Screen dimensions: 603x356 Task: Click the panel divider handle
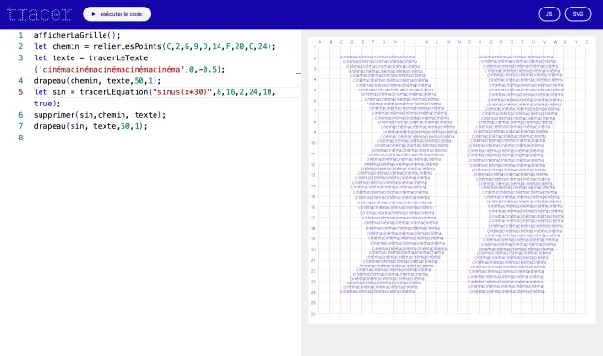coord(299,73)
